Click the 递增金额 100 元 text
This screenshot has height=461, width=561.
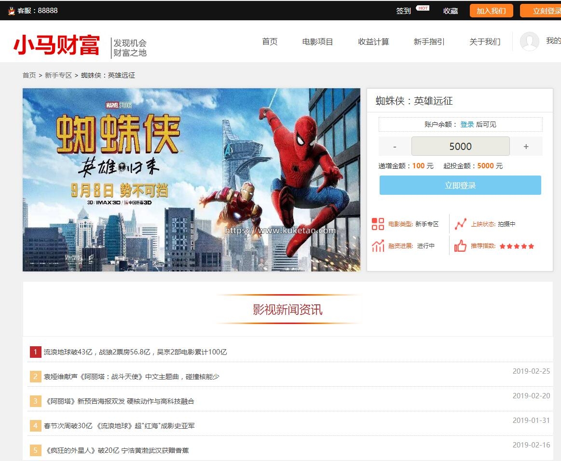pyautogui.click(x=406, y=166)
